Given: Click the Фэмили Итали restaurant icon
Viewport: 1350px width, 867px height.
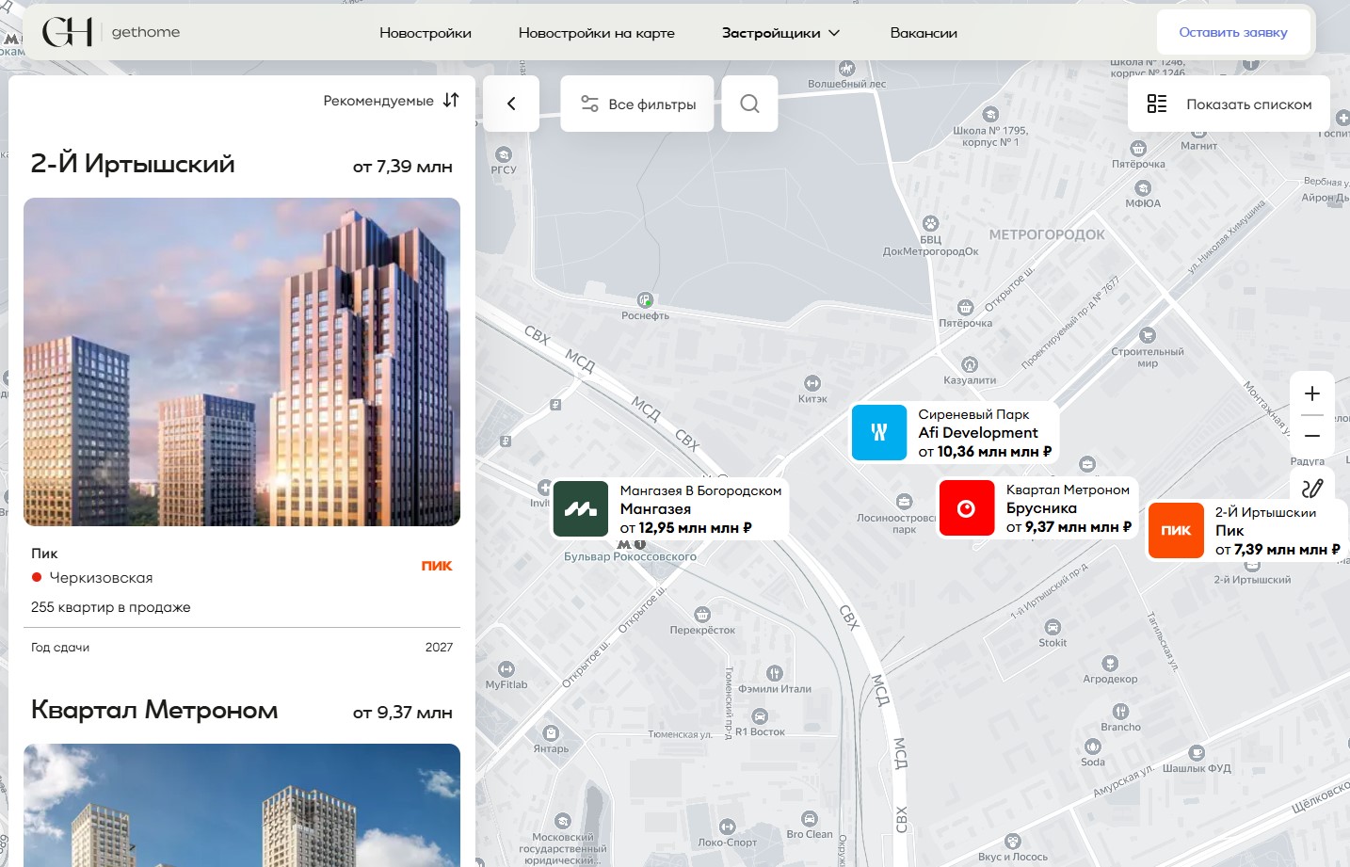Looking at the screenshot, I should pos(774,673).
